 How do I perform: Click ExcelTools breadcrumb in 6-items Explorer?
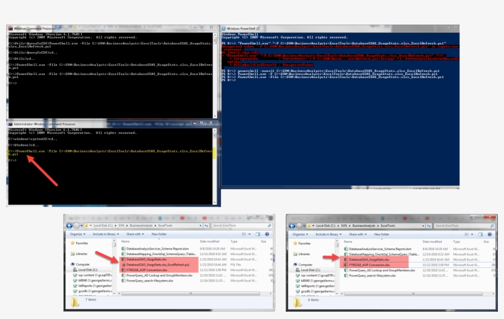[x=388, y=226]
